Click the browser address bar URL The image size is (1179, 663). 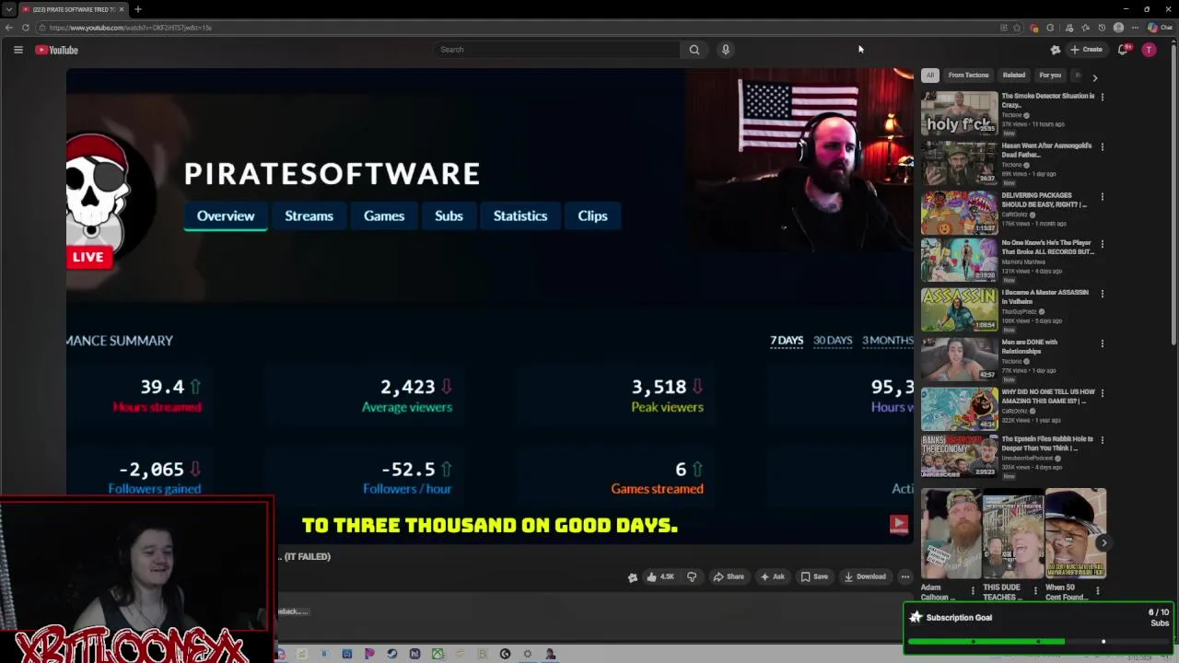[131, 28]
